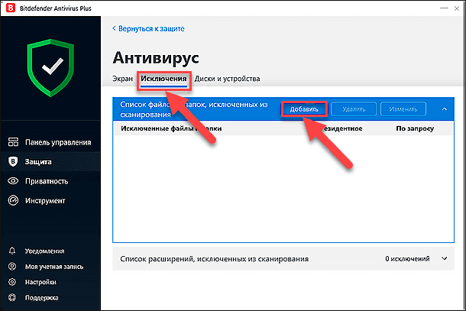Viewport: 466px width, 311px height.
Task: Switch to the Экран tab
Action: click(x=122, y=79)
